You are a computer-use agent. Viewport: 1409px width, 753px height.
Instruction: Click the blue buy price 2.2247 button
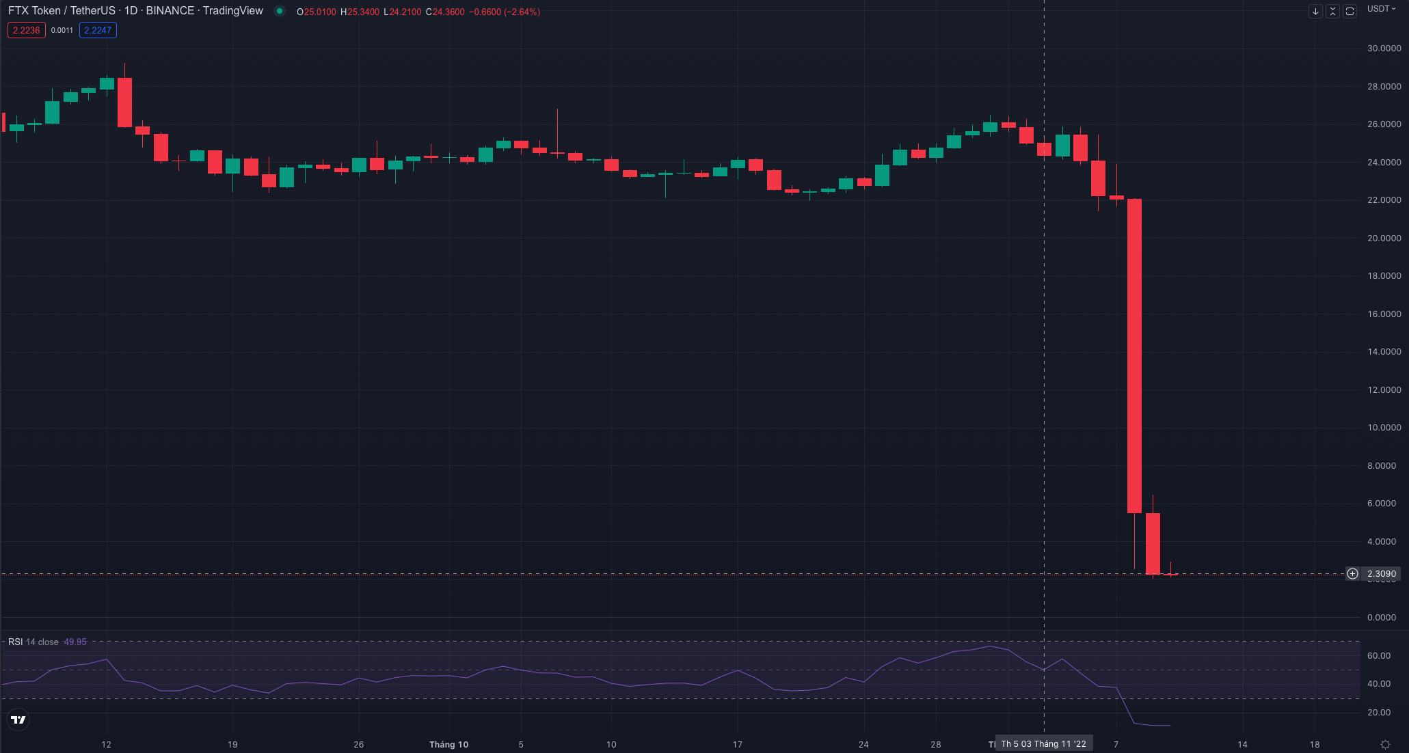pos(98,30)
